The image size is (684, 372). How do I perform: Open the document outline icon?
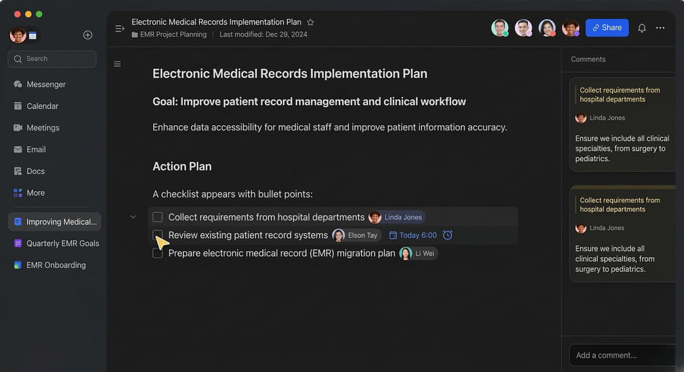point(117,64)
